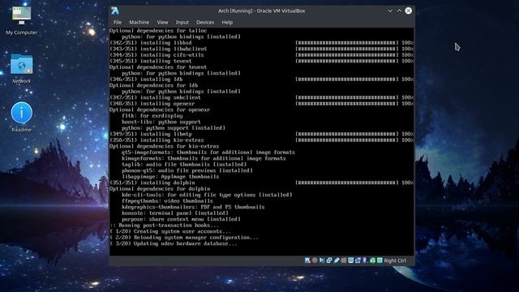This screenshot has height=292, width=519.
Task: Click the mouse integration status icon
Action: pyautogui.click(x=372, y=260)
